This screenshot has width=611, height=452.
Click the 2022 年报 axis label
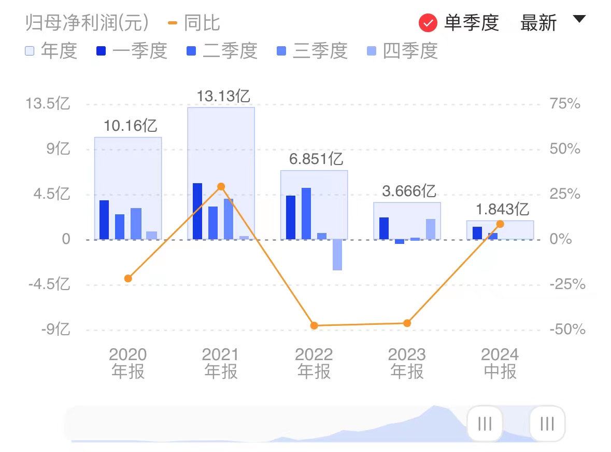point(314,363)
